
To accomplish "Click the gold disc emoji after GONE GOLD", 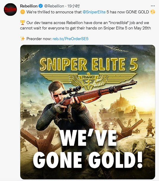I will (x=153, y=12).
